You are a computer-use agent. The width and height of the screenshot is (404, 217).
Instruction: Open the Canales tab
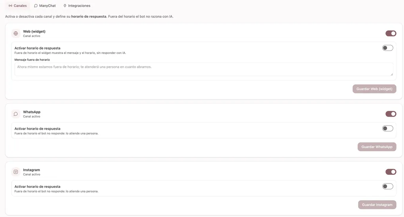coord(17,6)
